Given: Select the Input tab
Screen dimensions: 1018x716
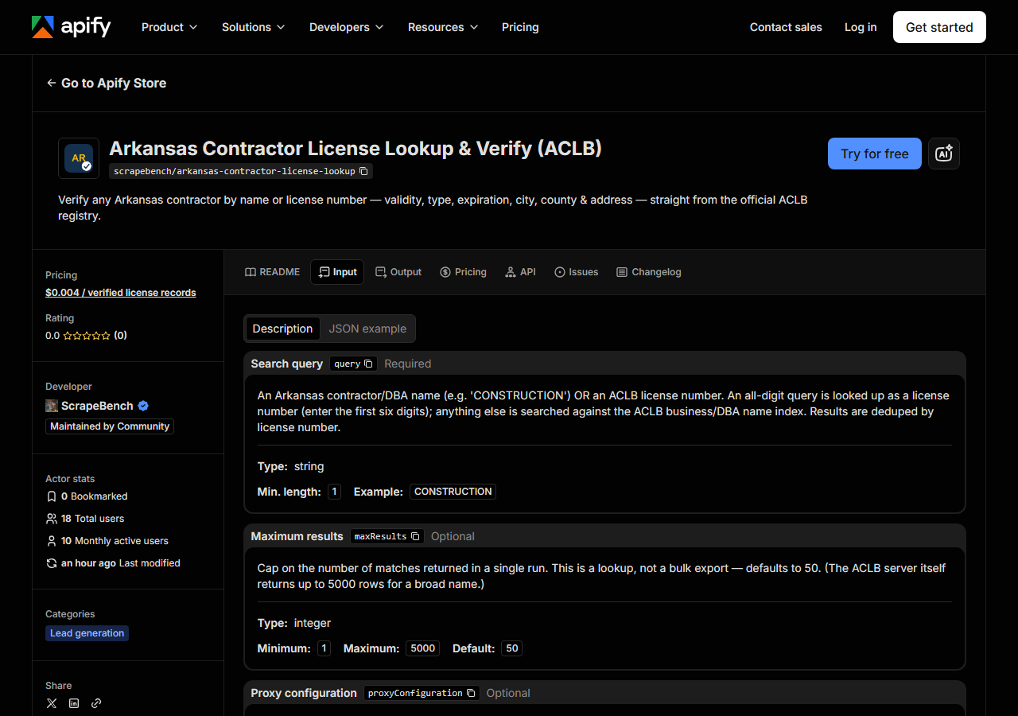Looking at the screenshot, I should pyautogui.click(x=337, y=272).
